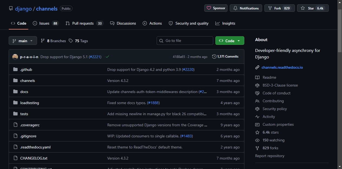Image resolution: width=342 pixels, height=169 pixels.
Task: Open the Security policy link
Action: pyautogui.click(x=275, y=109)
